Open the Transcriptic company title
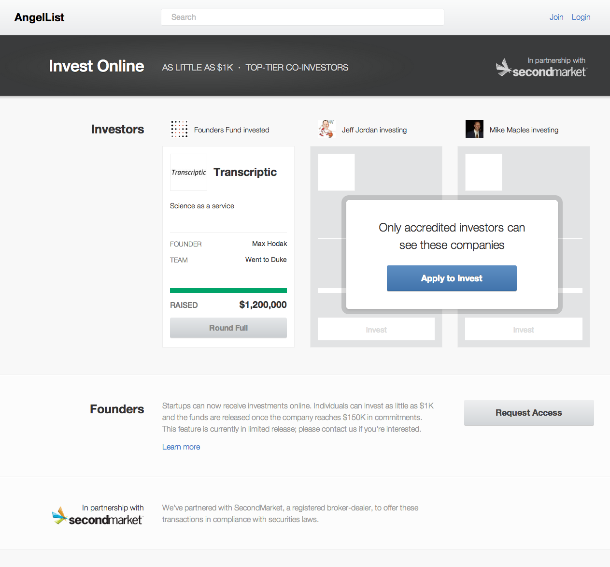 (245, 172)
